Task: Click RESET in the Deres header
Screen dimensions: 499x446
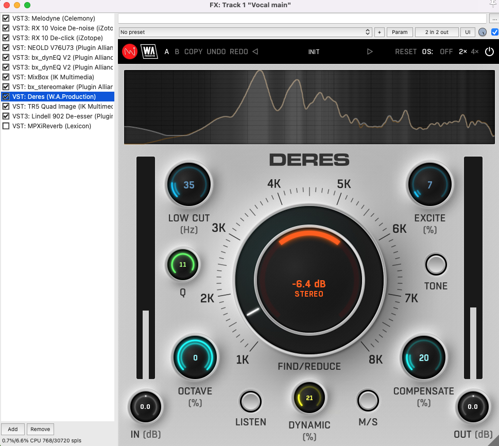Action: click(x=406, y=52)
